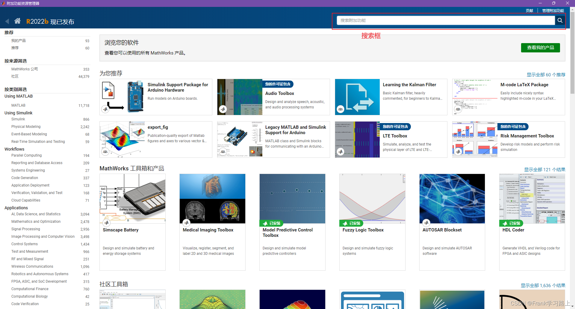Open Simulink Support Package for Arduino Hardware

point(178,87)
